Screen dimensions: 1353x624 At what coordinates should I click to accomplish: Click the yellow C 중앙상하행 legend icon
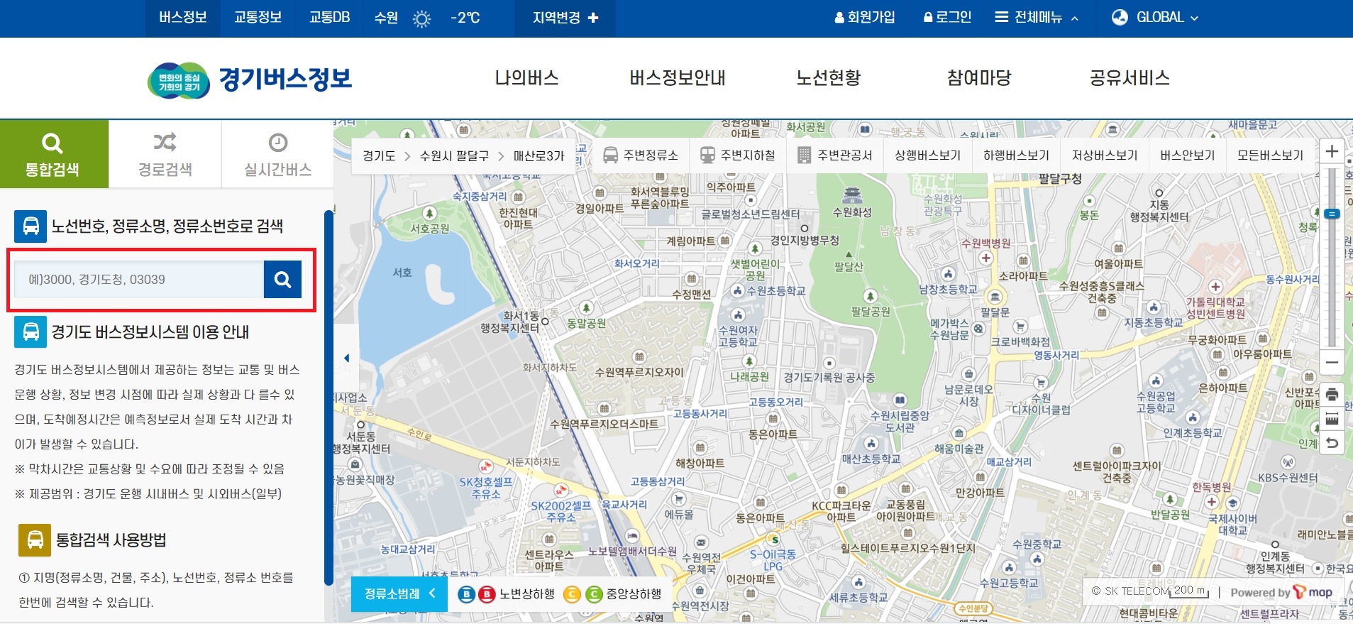572,594
